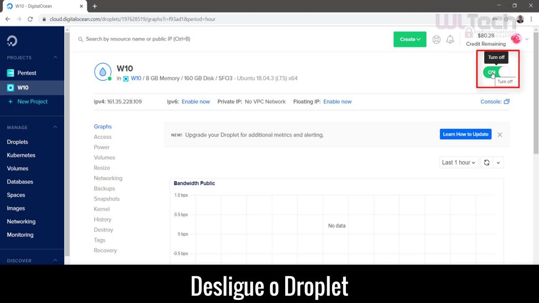Reload the browser page
539x303 pixels.
point(30,19)
